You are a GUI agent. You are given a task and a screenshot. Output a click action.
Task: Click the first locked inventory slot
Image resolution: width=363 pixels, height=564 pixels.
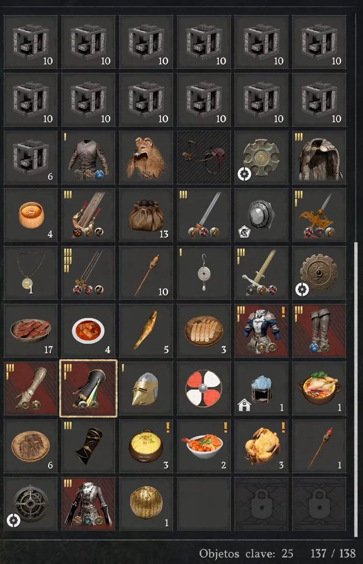point(262,504)
